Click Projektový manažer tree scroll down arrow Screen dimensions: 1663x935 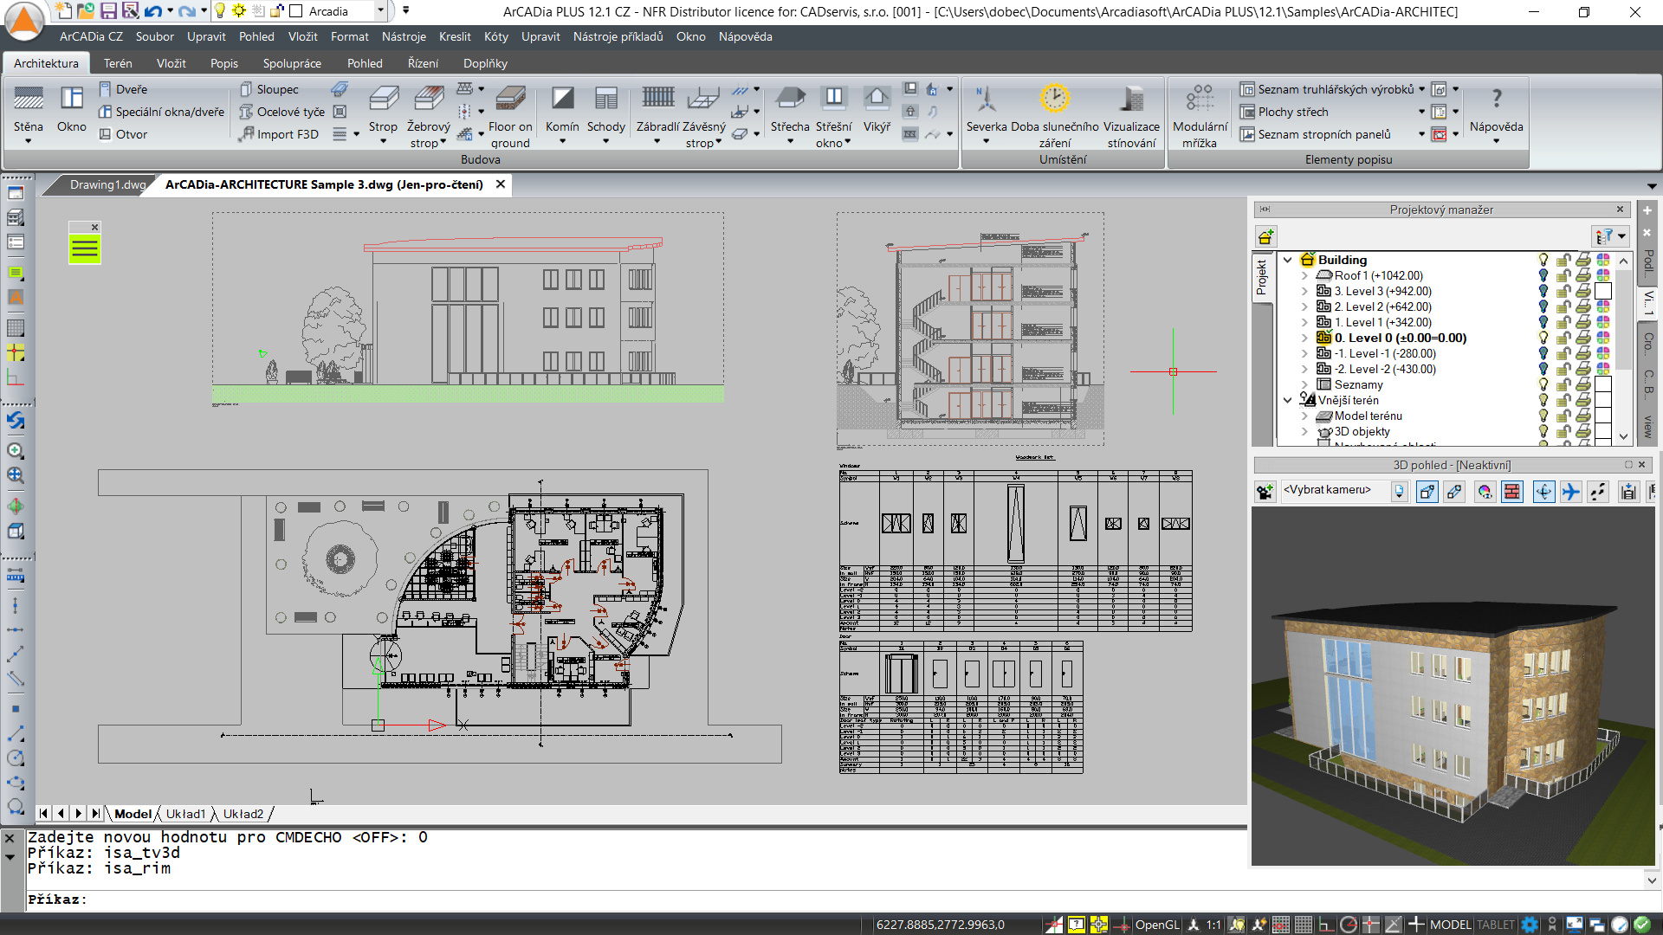(1624, 436)
